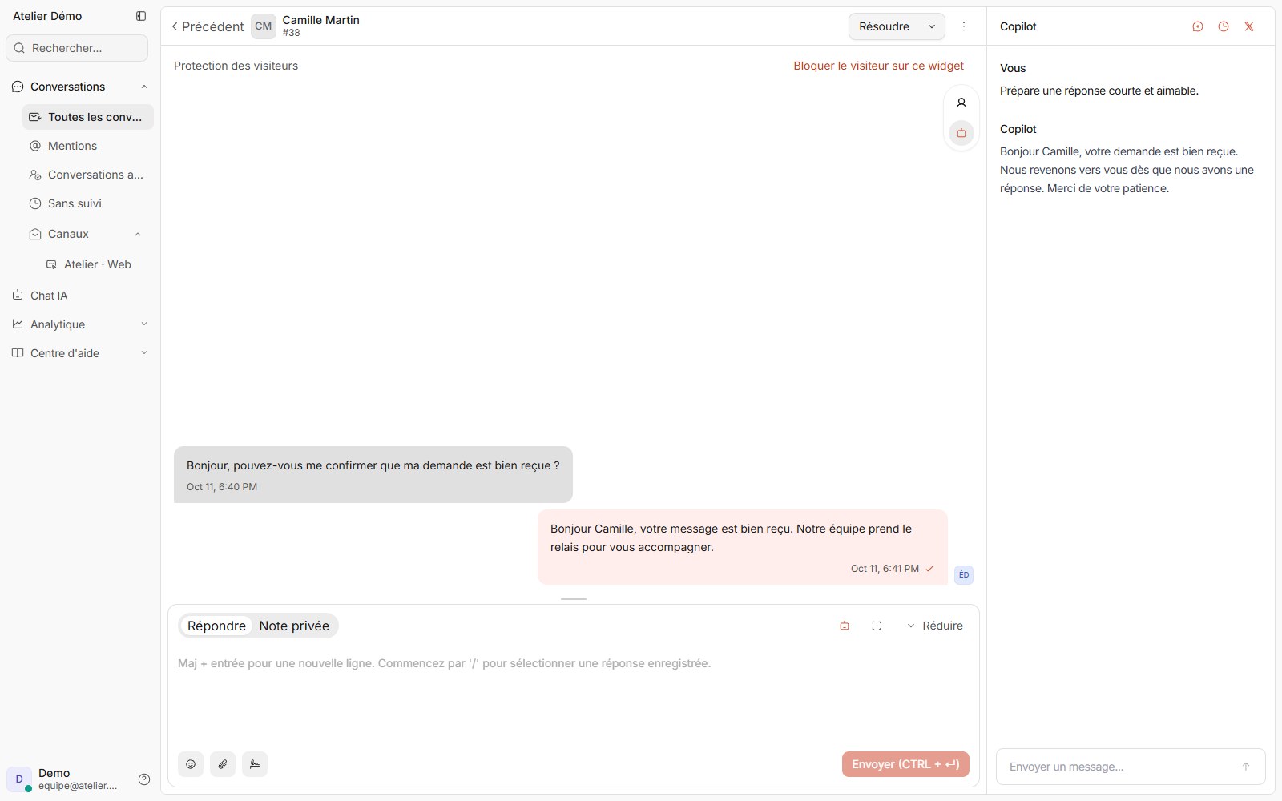Toggle the message signature icon
The height and width of the screenshot is (801, 1282).
click(255, 764)
